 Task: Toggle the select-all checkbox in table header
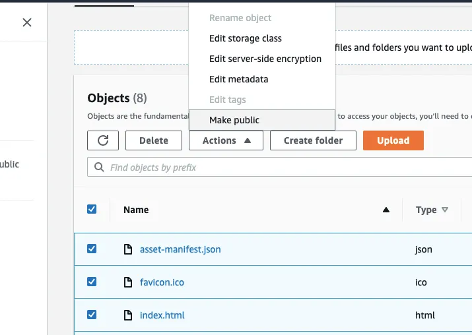(92, 209)
